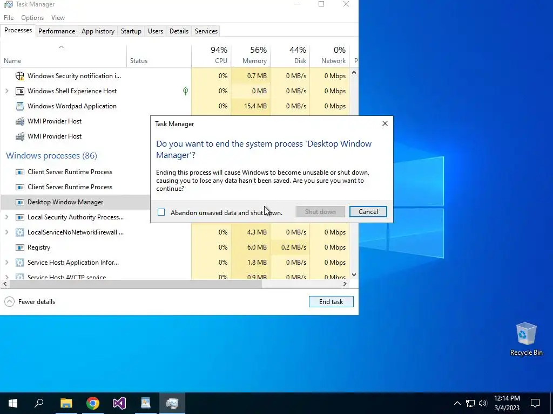Click End task button
Image resolution: width=553 pixels, height=414 pixels.
pyautogui.click(x=331, y=302)
